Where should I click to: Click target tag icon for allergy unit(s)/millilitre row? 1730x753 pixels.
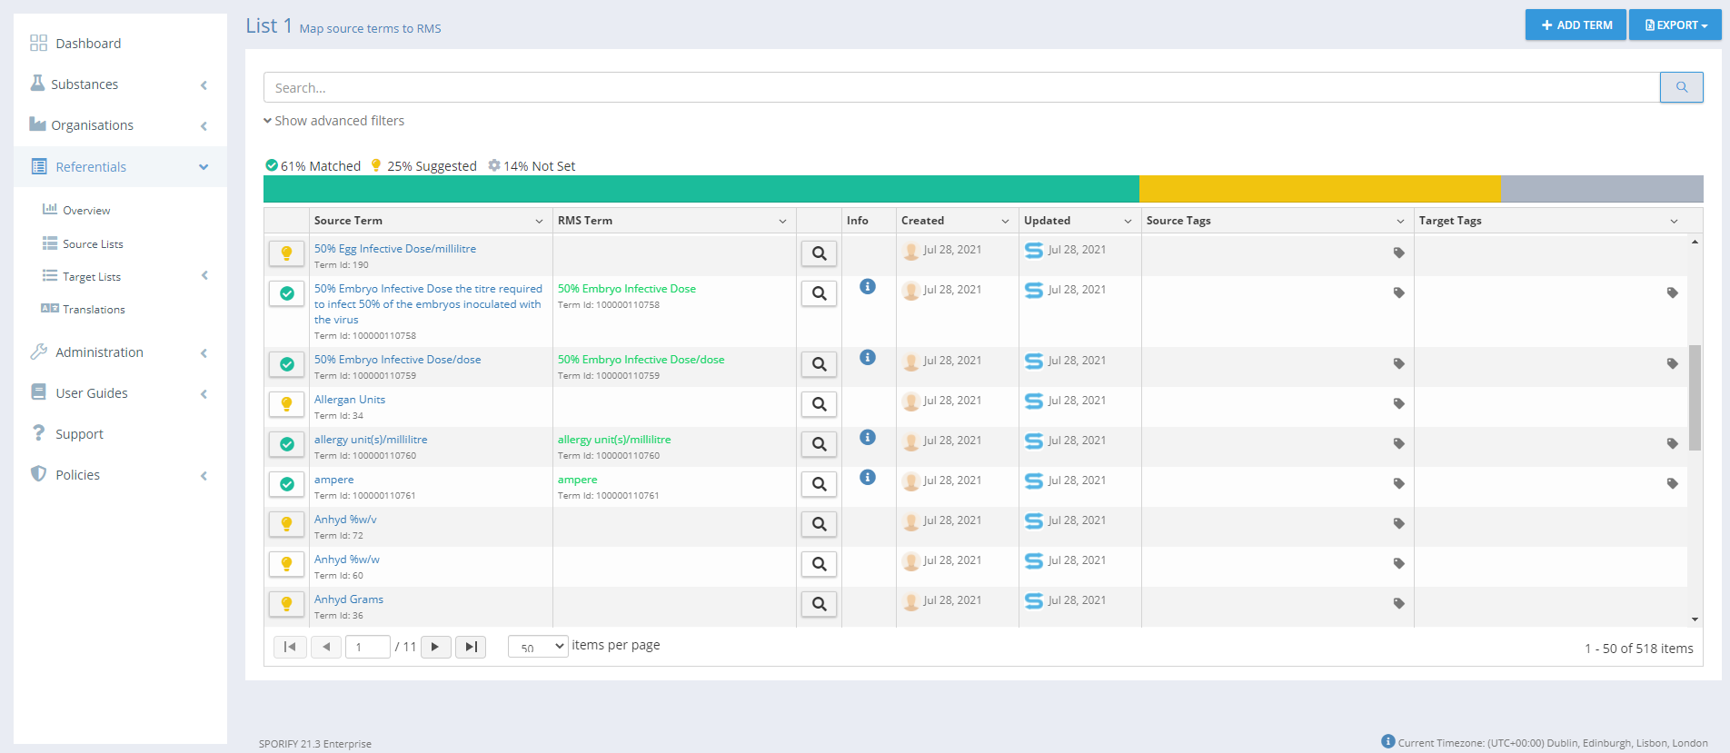[1672, 443]
